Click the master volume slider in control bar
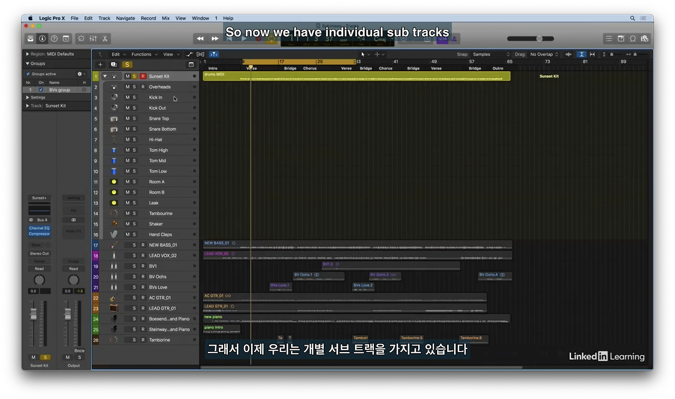 click(x=531, y=39)
